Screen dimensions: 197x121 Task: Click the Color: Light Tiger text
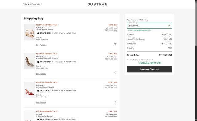[x=42, y=68]
